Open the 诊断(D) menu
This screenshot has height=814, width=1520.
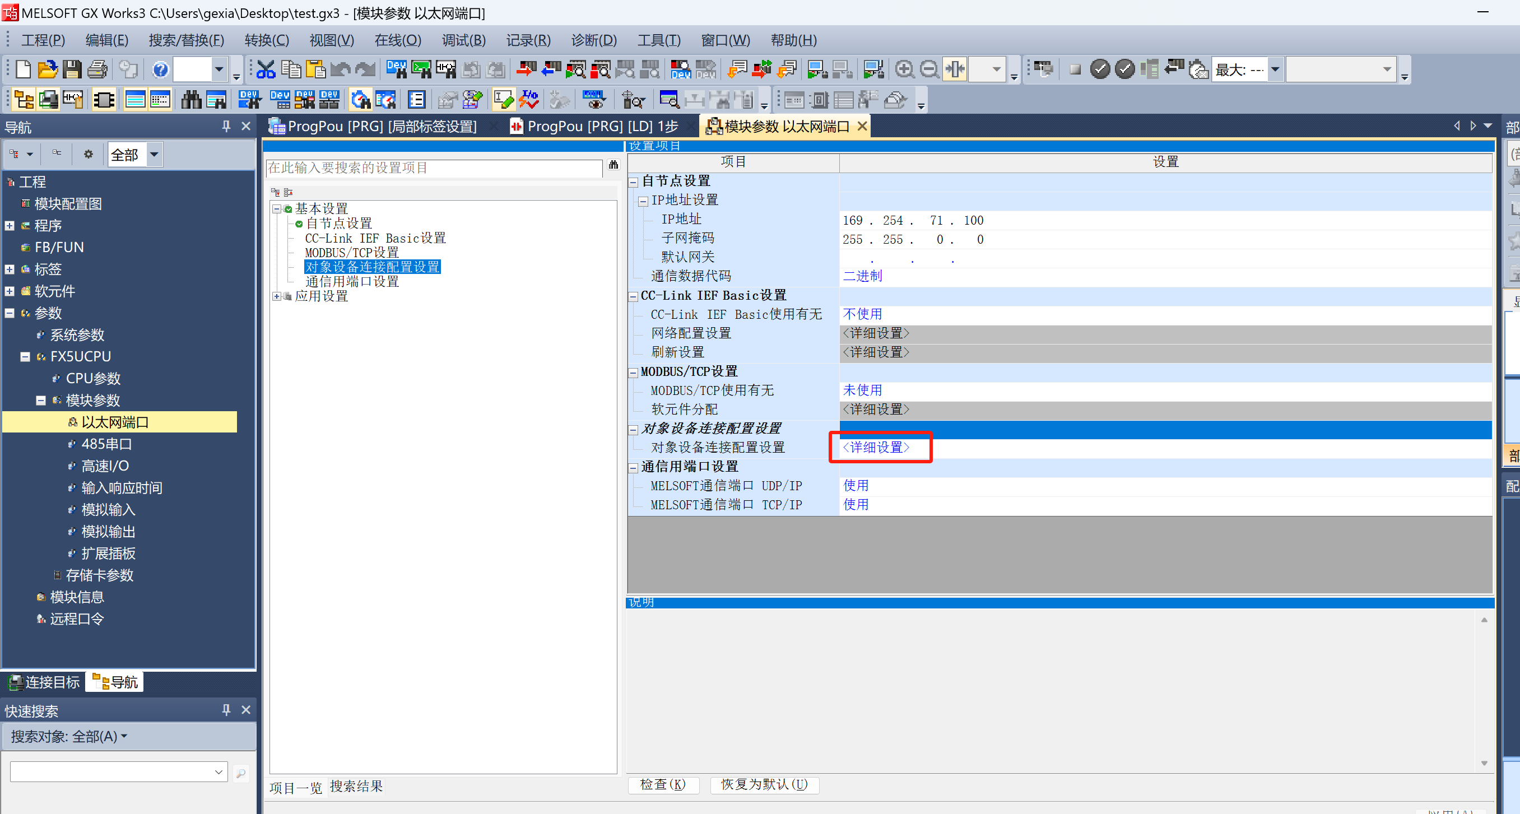[x=594, y=40]
